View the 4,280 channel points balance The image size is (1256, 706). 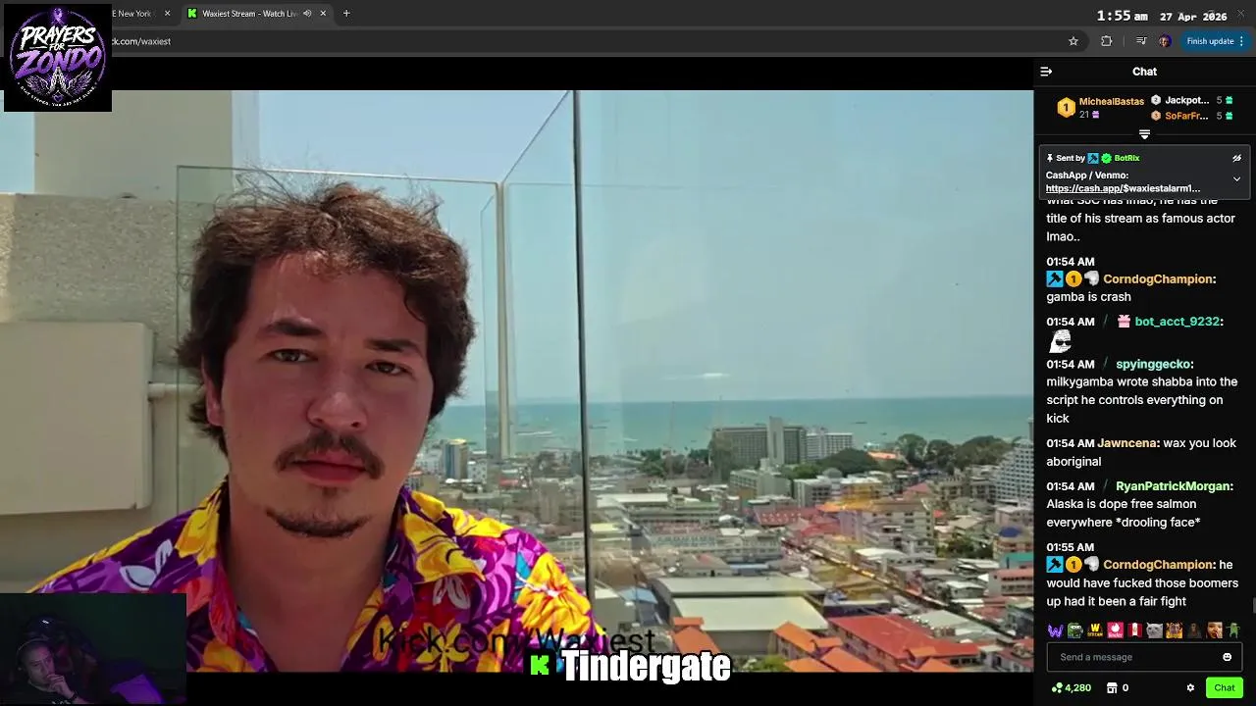pos(1071,688)
